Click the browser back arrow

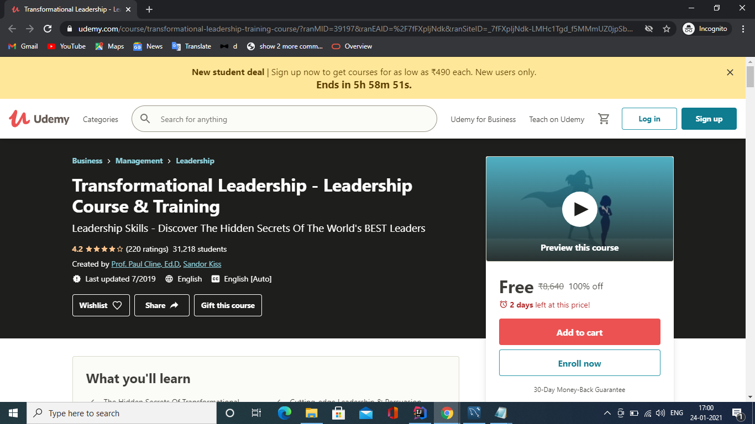click(x=12, y=29)
